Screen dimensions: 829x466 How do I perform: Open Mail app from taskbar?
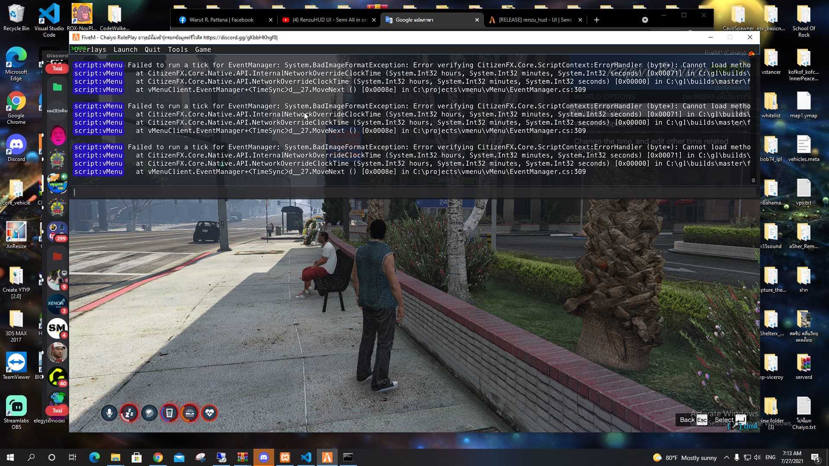coord(179,457)
